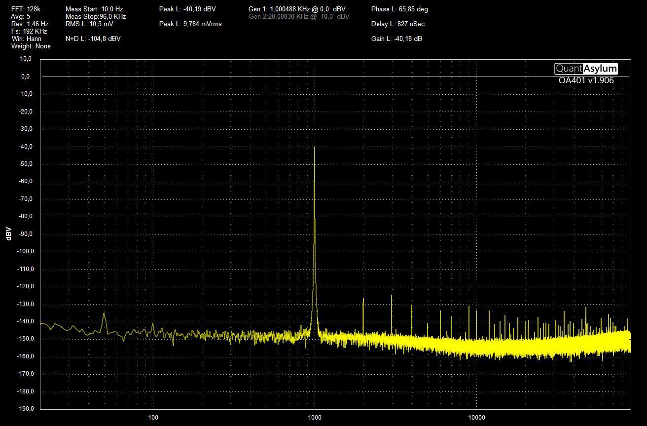Click the dBV vertical axis label
The image size is (647, 426).
(9, 234)
